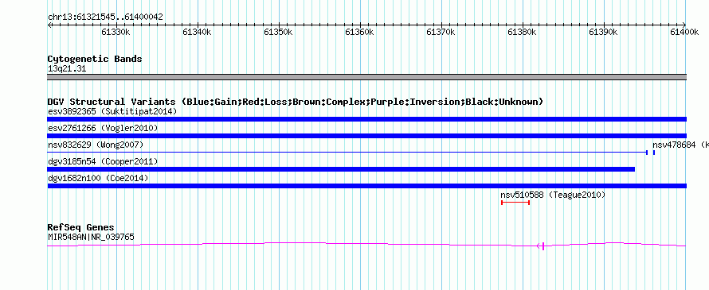The width and height of the screenshot is (709, 290).
Task: Open variant label nsv832629 (Wong2007)
Action: click(x=96, y=145)
